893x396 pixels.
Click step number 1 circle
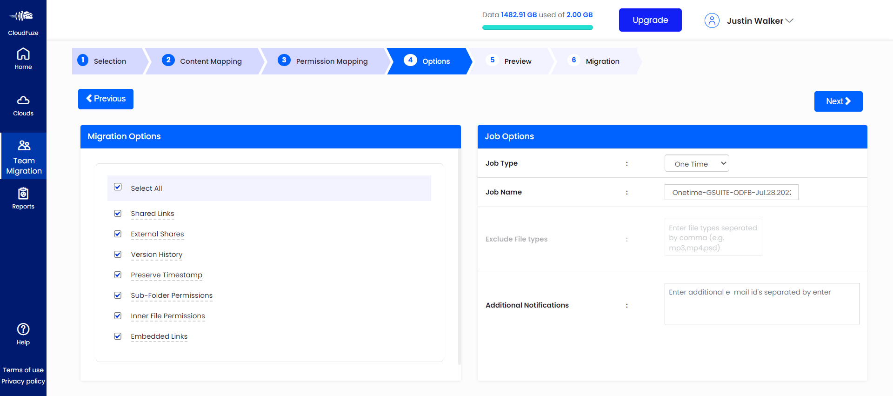83,60
